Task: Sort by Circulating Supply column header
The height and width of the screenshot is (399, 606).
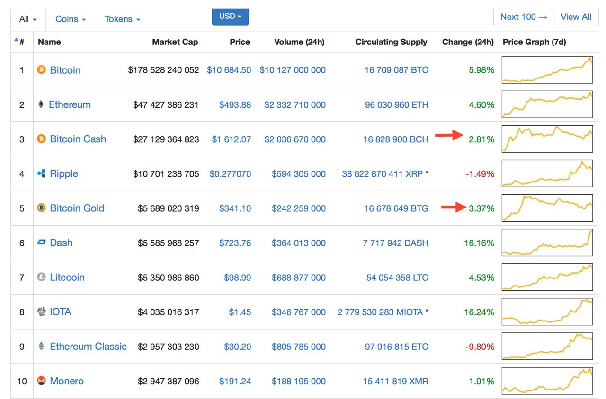Action: pyautogui.click(x=392, y=42)
